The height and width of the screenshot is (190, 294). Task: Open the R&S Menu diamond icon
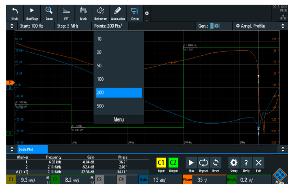(x=280, y=176)
